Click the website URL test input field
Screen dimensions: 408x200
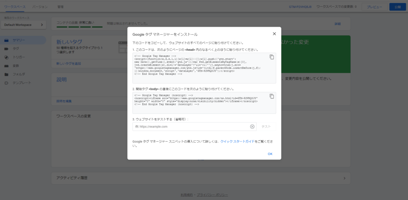click(194, 126)
